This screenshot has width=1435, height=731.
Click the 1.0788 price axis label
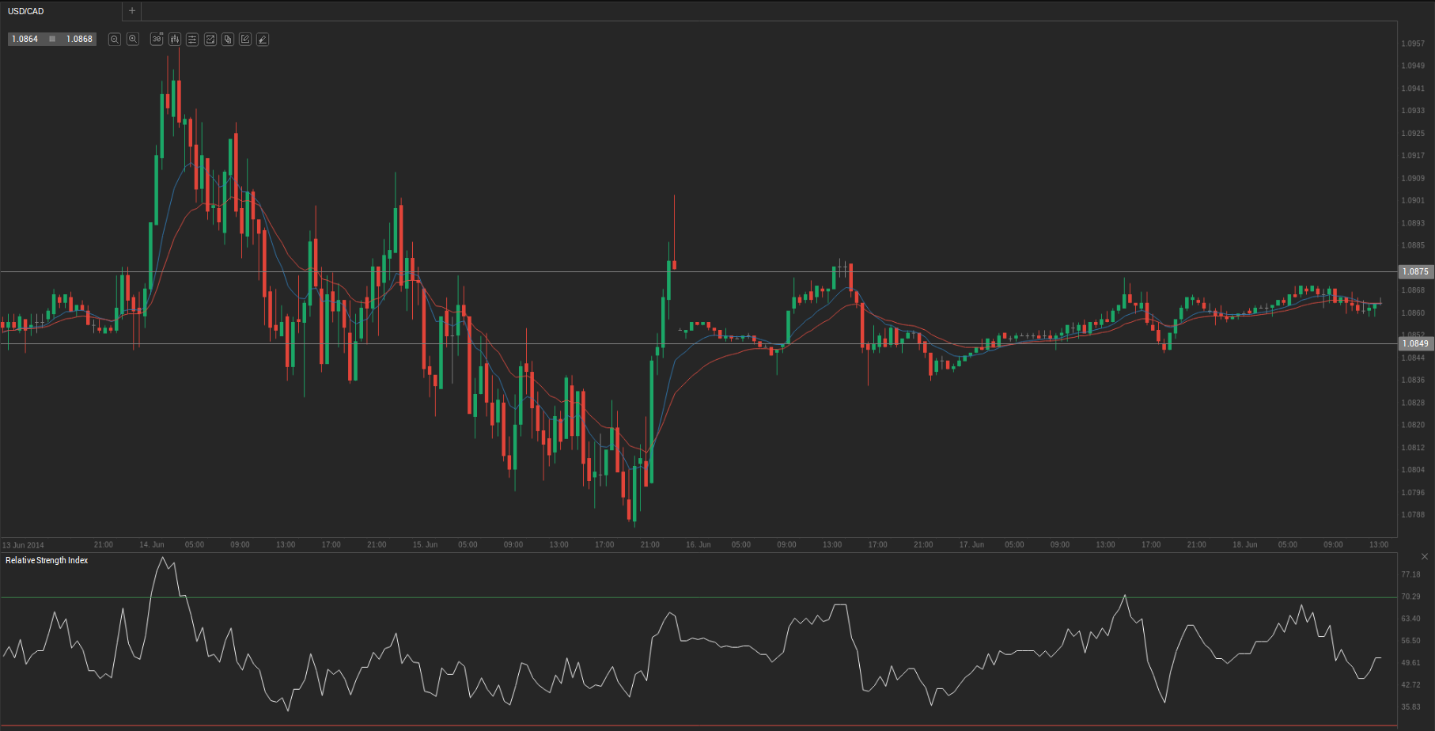(x=1413, y=515)
